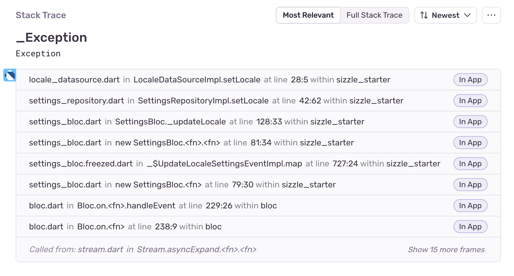The width and height of the screenshot is (514, 276).
Task: Open the ellipsis more actions menu
Action: [491, 15]
